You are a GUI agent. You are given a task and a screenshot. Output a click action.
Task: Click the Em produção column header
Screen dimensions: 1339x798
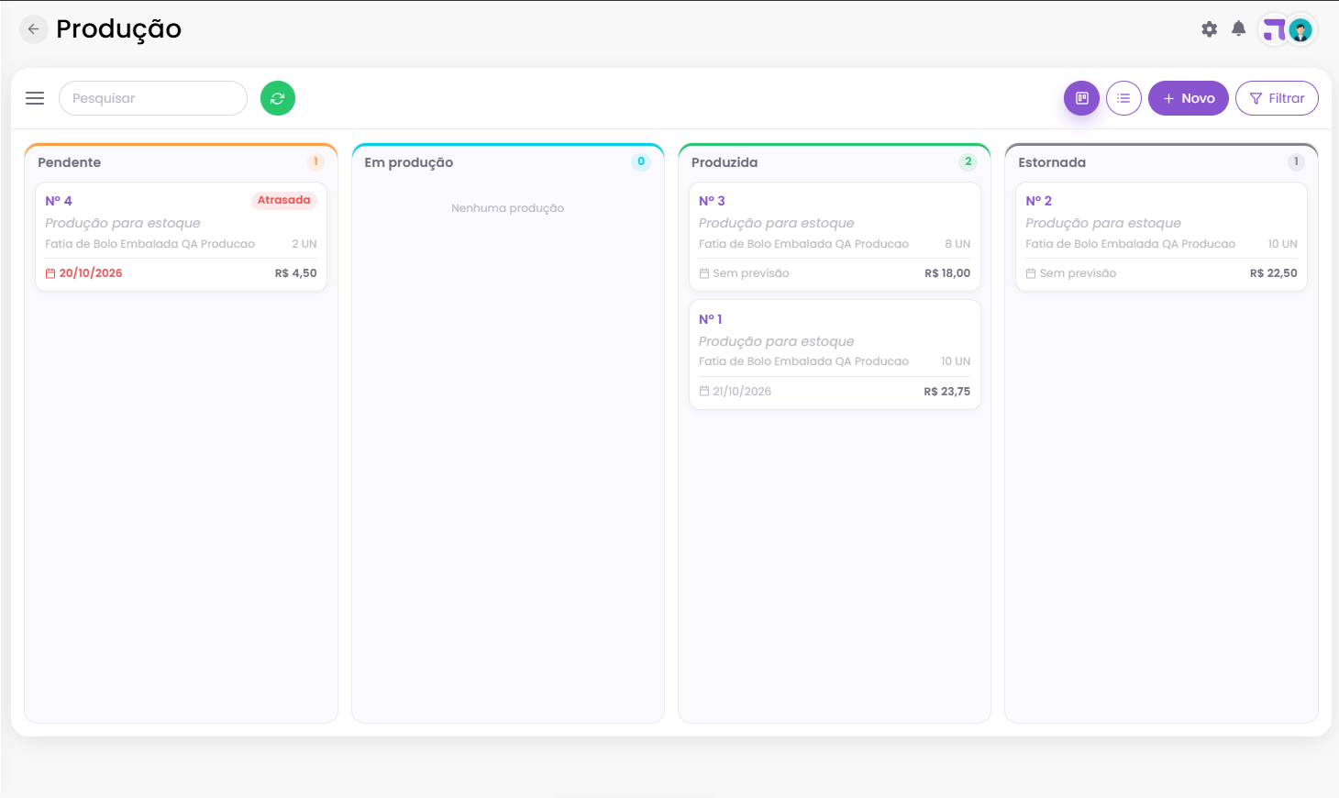coord(409,162)
